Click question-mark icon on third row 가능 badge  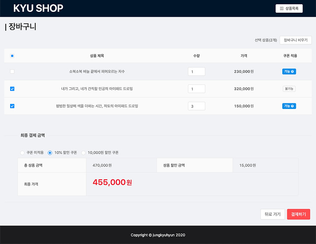click(x=292, y=106)
